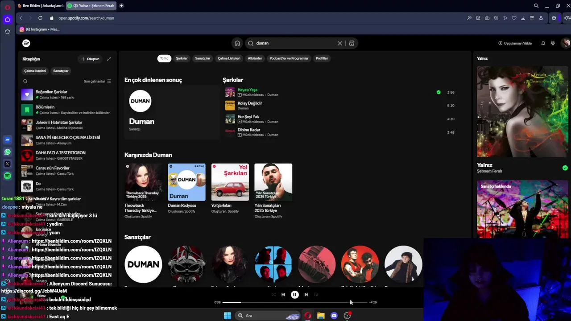Open friend activity icon near bell
571x321 pixels.
[x=553, y=43]
